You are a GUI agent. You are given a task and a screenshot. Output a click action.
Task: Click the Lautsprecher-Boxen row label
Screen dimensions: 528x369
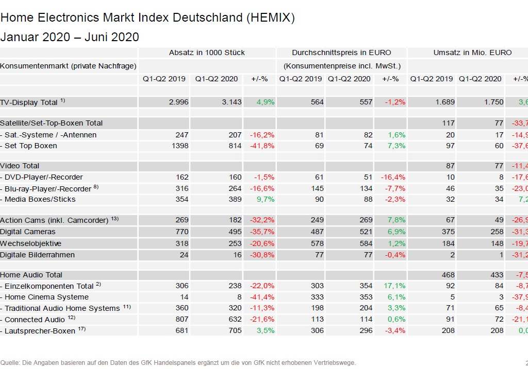pyautogui.click(x=39, y=331)
